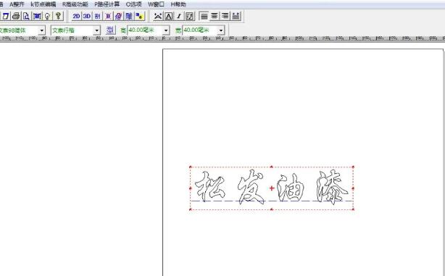Click the page/new document icon at toolbar start
Image resolution: width=445 pixels, height=276 pixels.
tap(6, 16)
